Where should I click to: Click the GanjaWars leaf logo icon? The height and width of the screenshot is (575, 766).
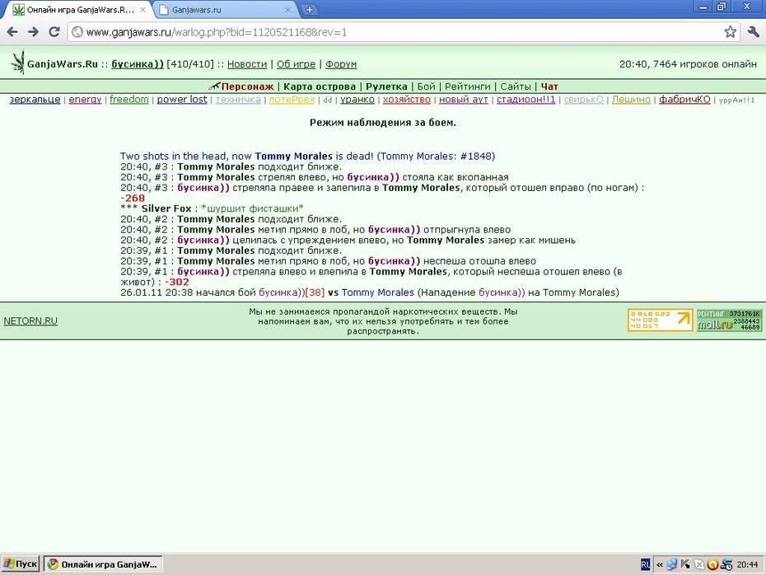tap(18, 62)
